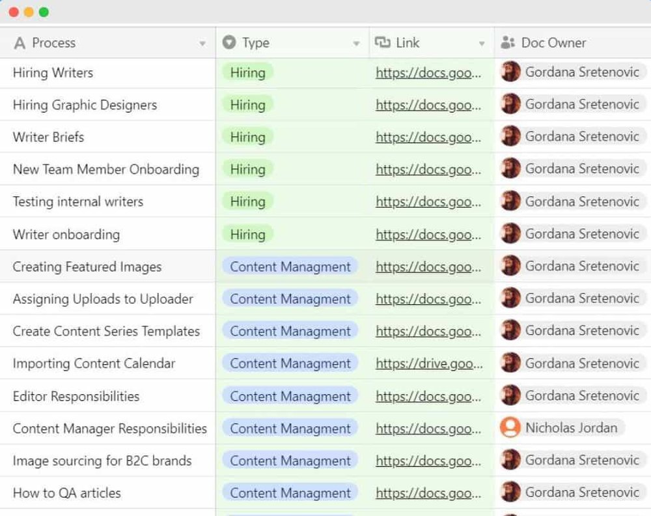Open the Process column dropdown arrow
This screenshot has width=651, height=516.
pyautogui.click(x=202, y=42)
